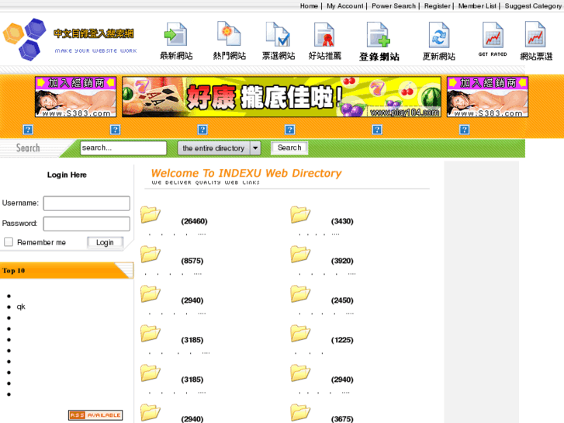Viewport: 564px width, 423px height.
Task: Click the left S383.com banner ad
Action: 75,97
